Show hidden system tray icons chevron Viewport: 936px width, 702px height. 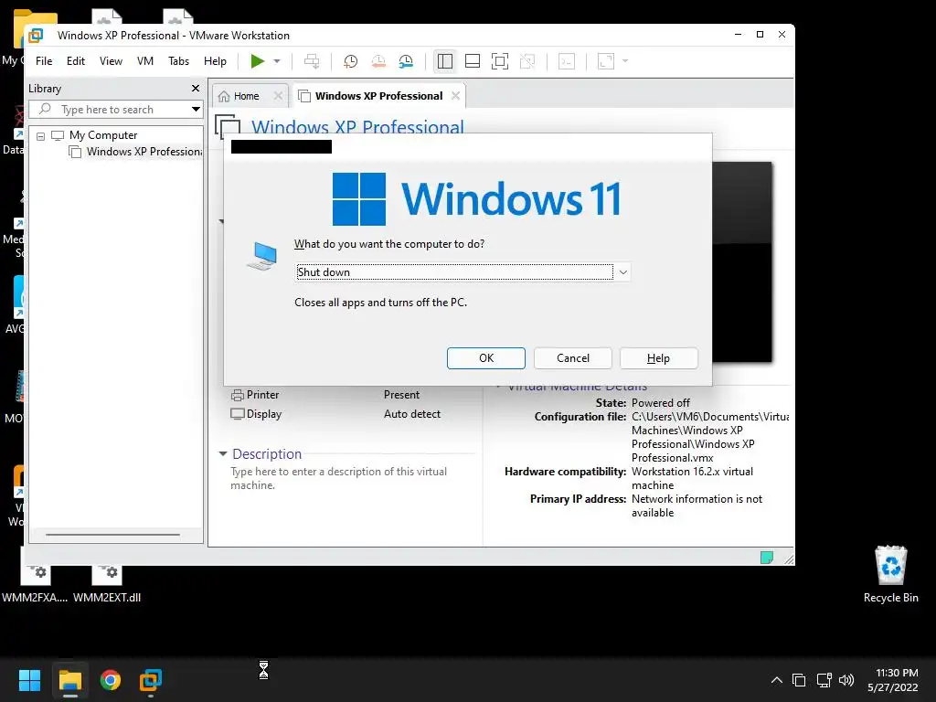click(777, 680)
